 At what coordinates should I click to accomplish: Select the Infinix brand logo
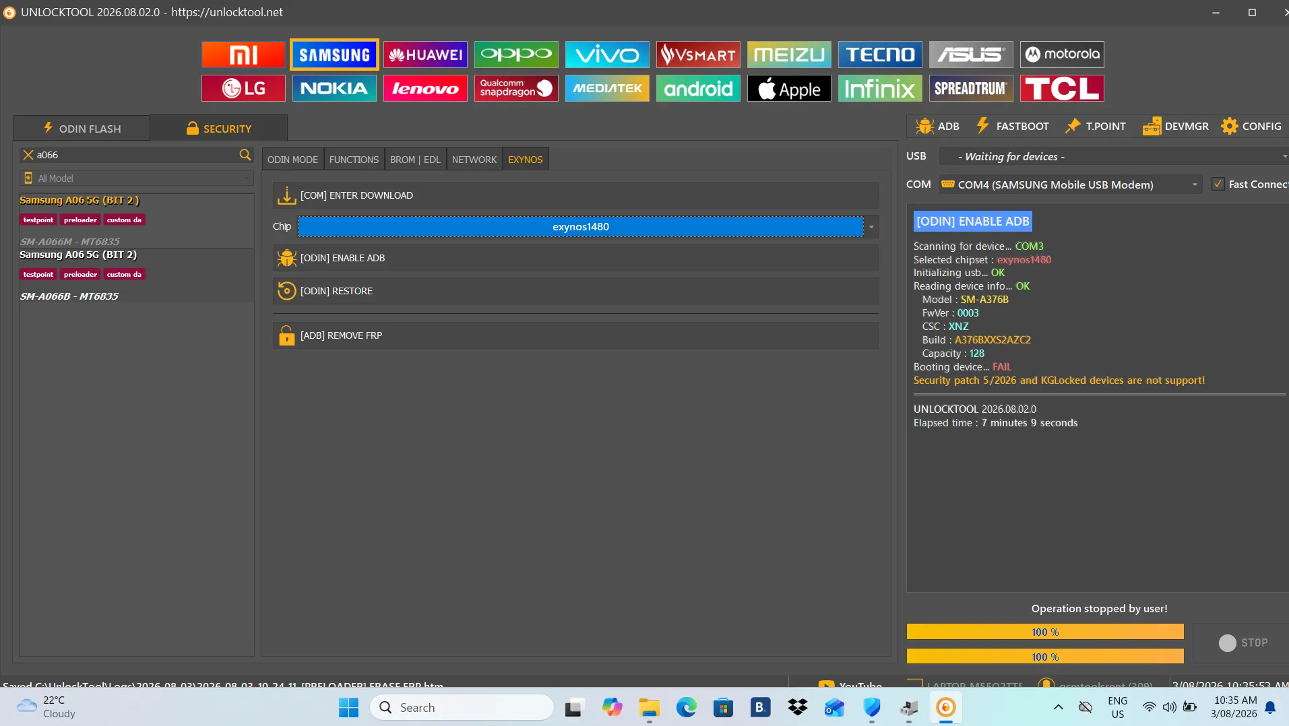point(880,88)
